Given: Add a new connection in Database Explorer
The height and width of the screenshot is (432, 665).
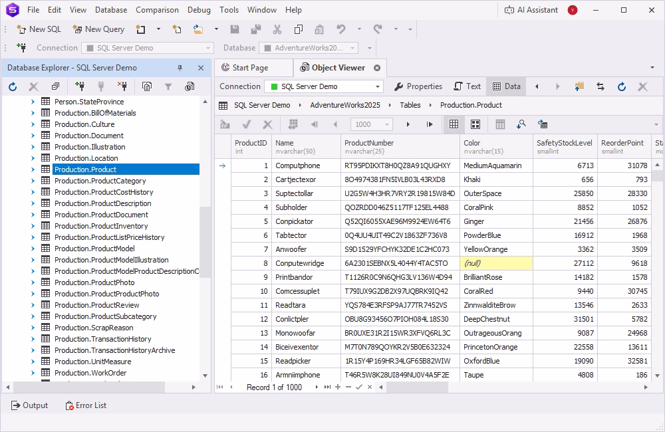Looking at the screenshot, I should tap(79, 86).
